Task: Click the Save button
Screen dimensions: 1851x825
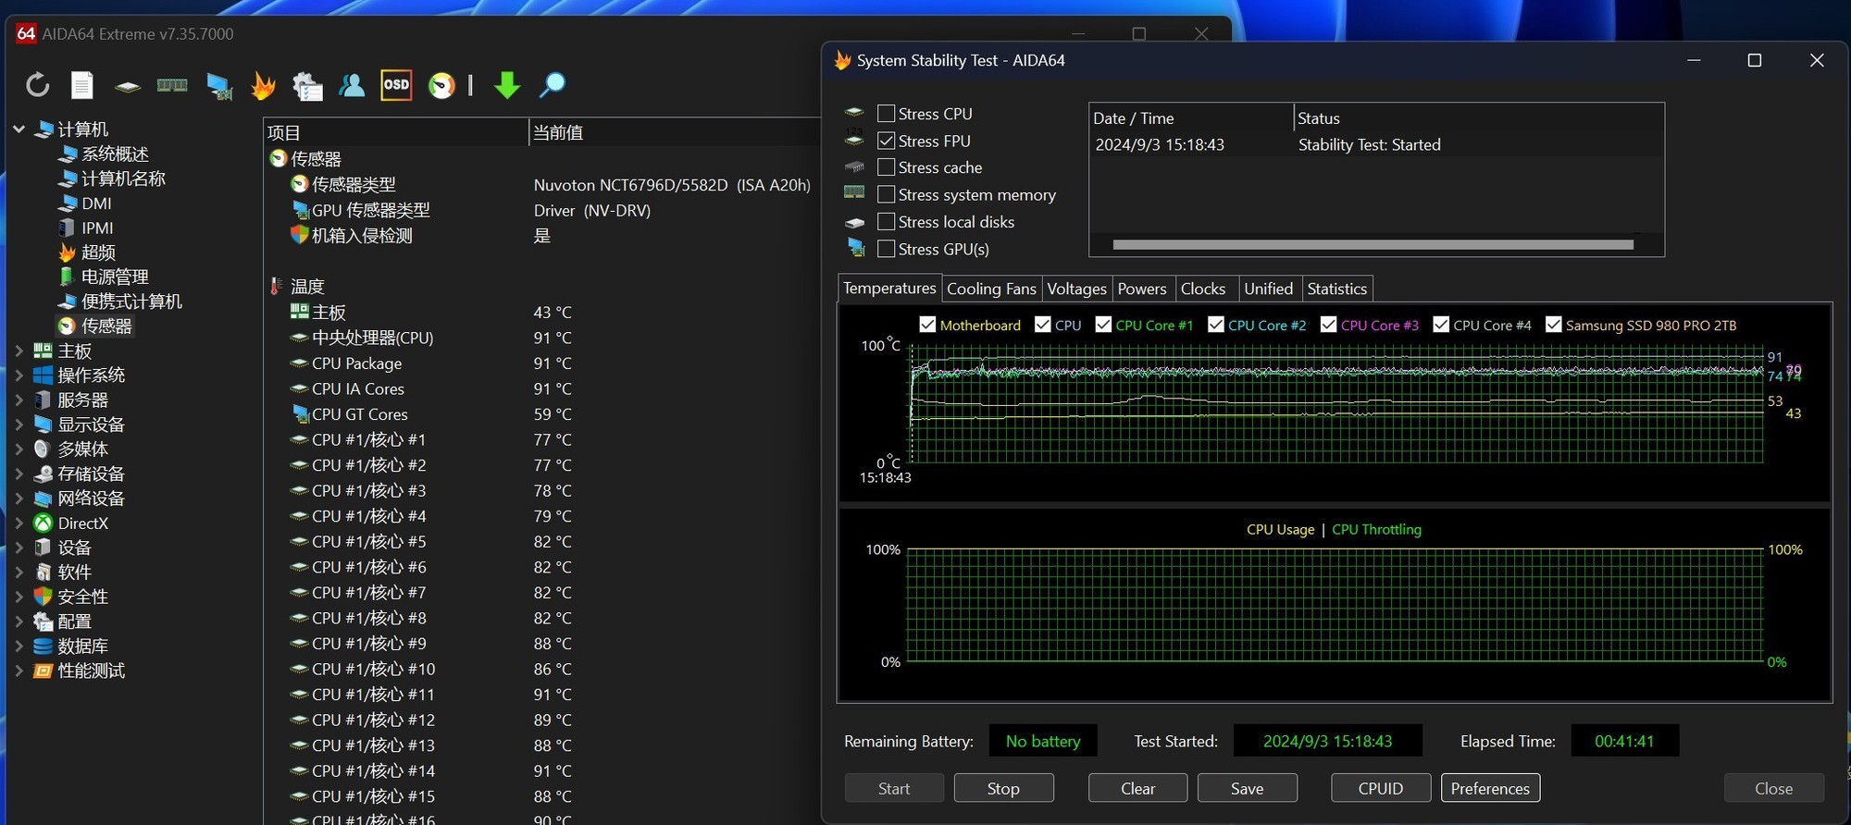Action: (x=1247, y=788)
